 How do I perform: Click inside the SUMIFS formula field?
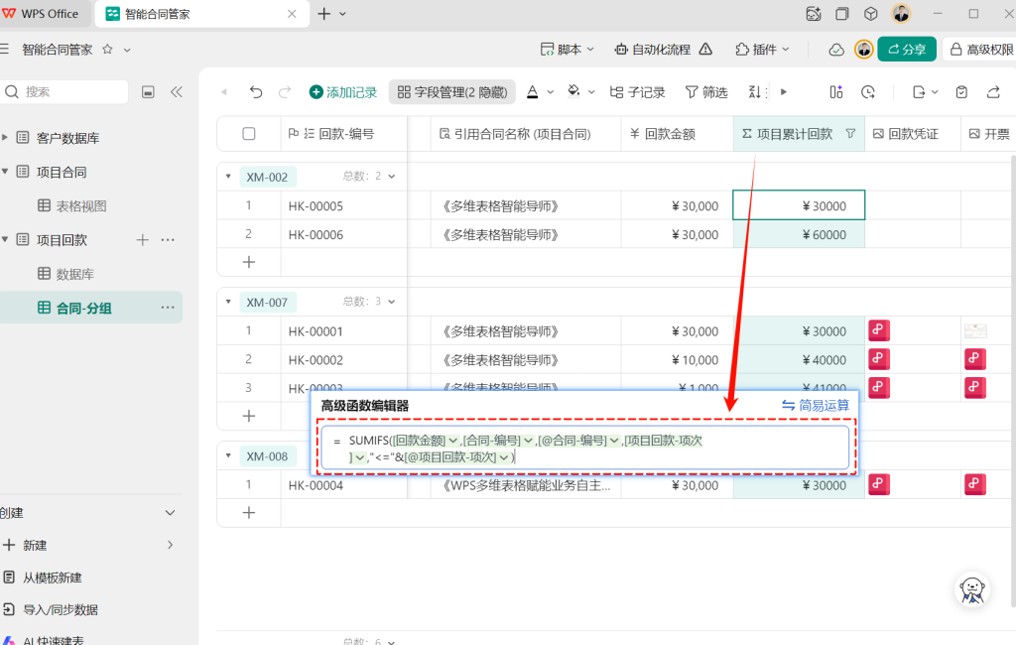pos(585,448)
